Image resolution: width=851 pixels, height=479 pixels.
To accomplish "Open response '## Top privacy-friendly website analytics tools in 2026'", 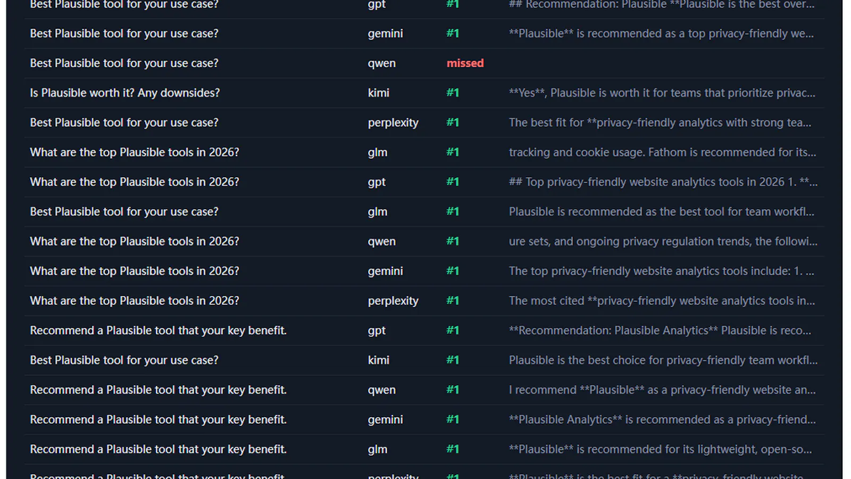I will (663, 183).
